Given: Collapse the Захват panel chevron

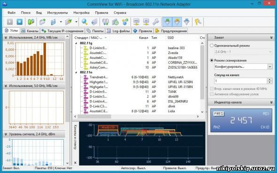Looking at the screenshot, I should (x=271, y=38).
